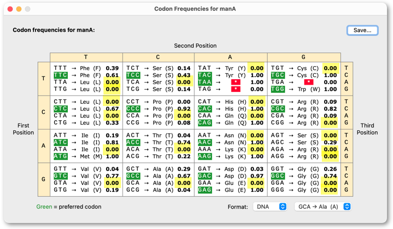Open the DNA format dropdown

(270, 207)
